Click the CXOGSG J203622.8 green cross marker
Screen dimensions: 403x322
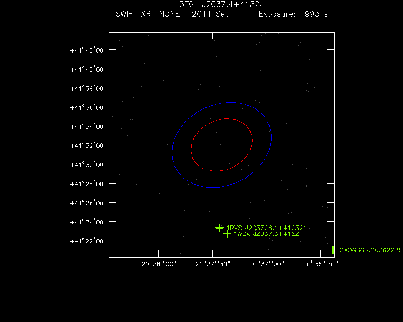coord(333,250)
